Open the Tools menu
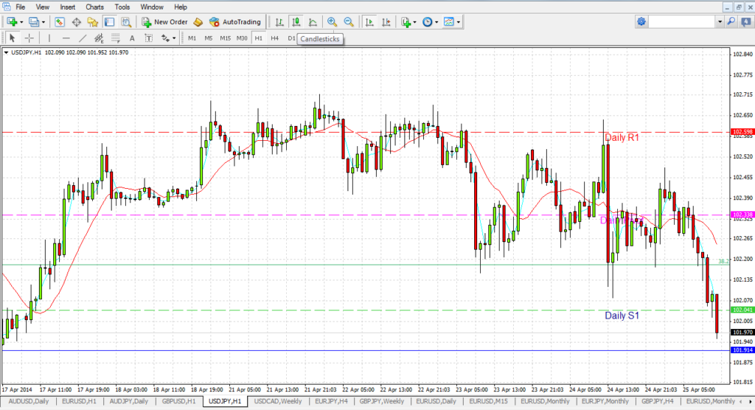Image resolution: width=755 pixels, height=410 pixels. click(x=122, y=7)
